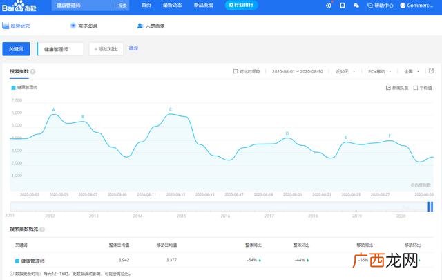Click the help icon beside 搜索指数
Screen dimensions: 442x280
tap(32, 71)
